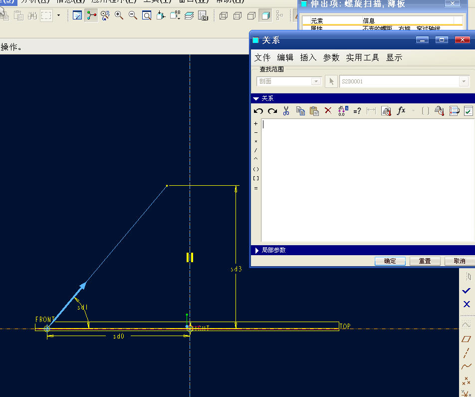Open selection filter dropdown arrow

coord(59,15)
